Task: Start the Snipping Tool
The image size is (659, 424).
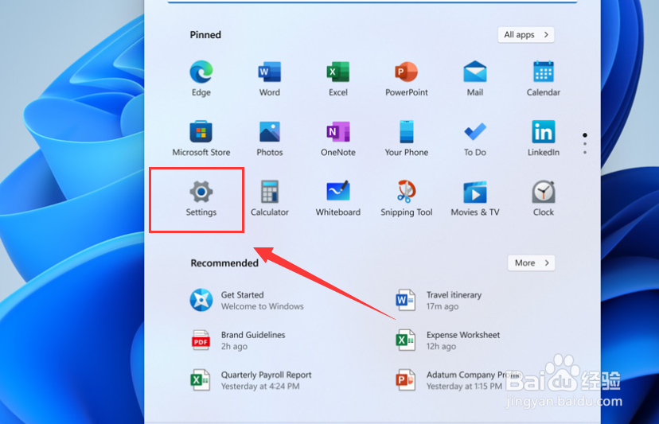Action: click(407, 199)
